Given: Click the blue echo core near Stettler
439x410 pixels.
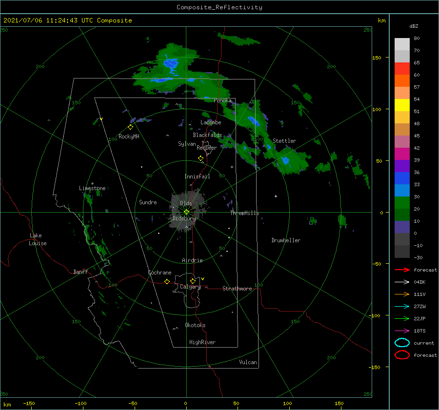Looking at the screenshot, I should (x=285, y=161).
